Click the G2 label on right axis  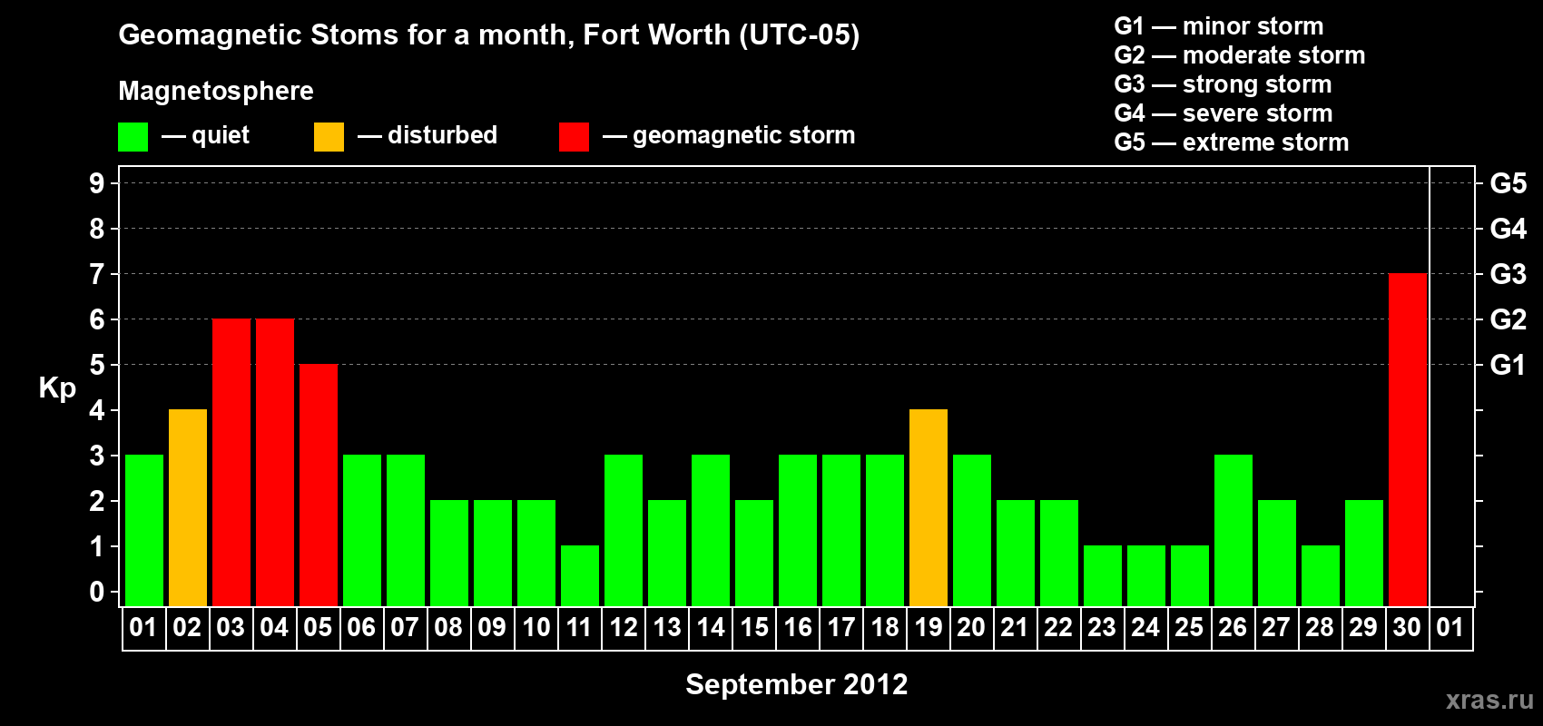point(1509,319)
